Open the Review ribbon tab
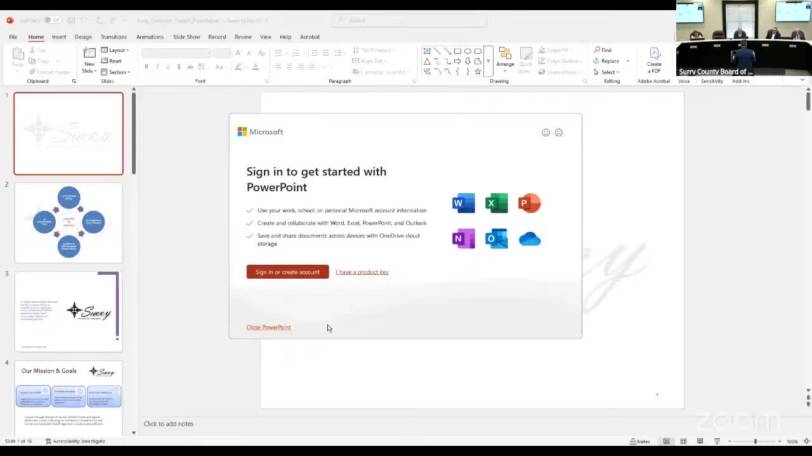The width and height of the screenshot is (812, 456). coord(243,37)
